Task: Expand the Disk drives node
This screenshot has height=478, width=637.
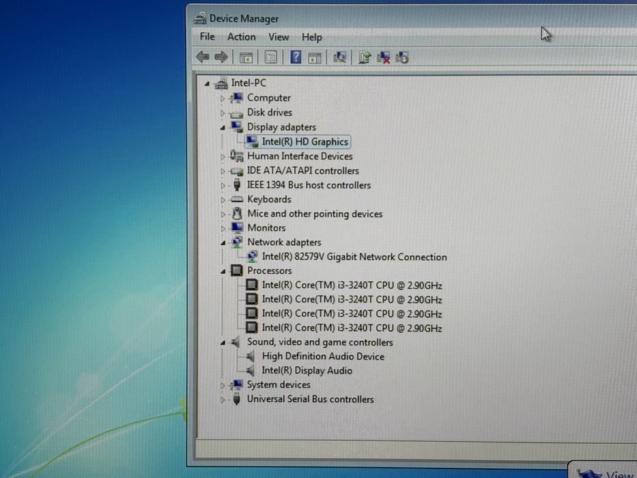Action: (x=222, y=113)
